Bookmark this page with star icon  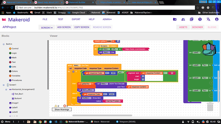coord(198,8)
